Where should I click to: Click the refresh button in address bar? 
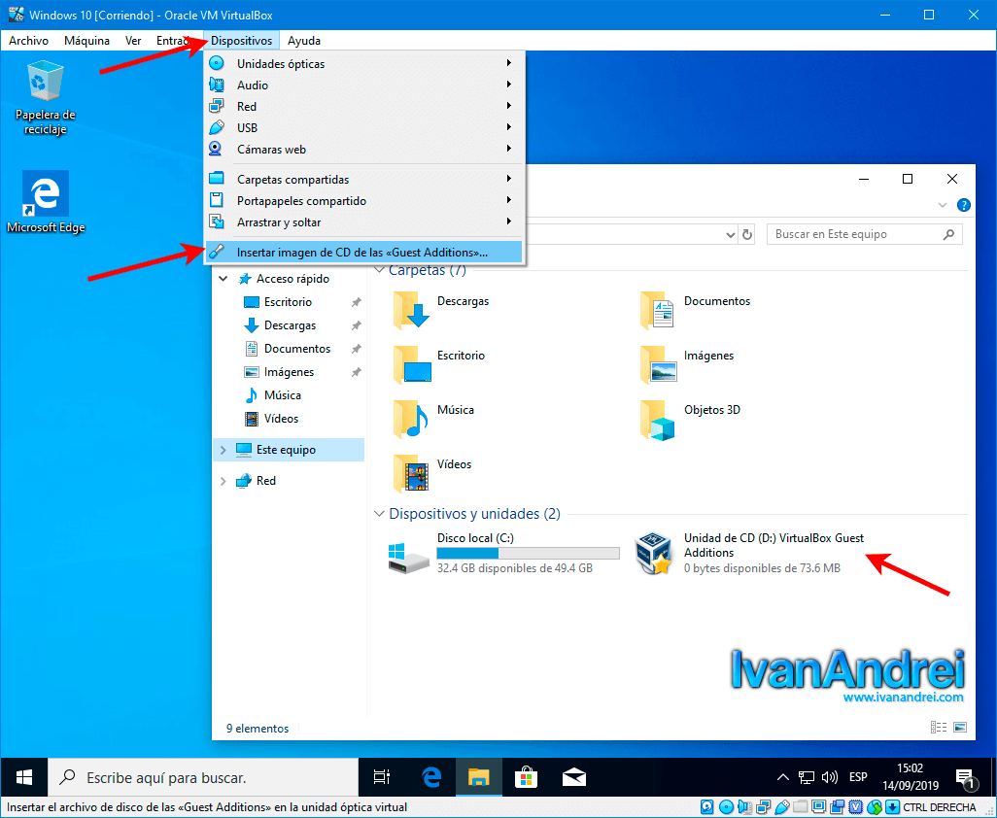[x=747, y=234]
